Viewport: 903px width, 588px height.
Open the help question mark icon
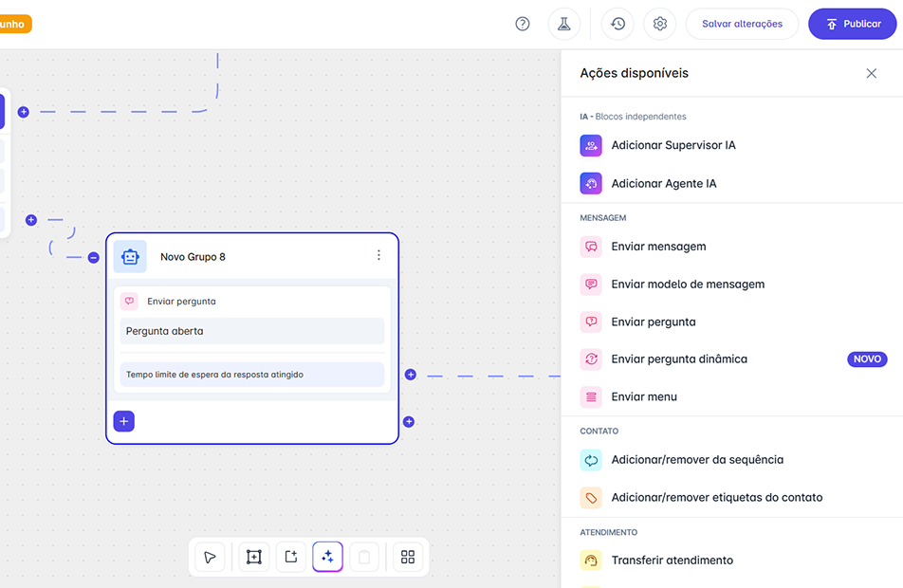pos(523,24)
